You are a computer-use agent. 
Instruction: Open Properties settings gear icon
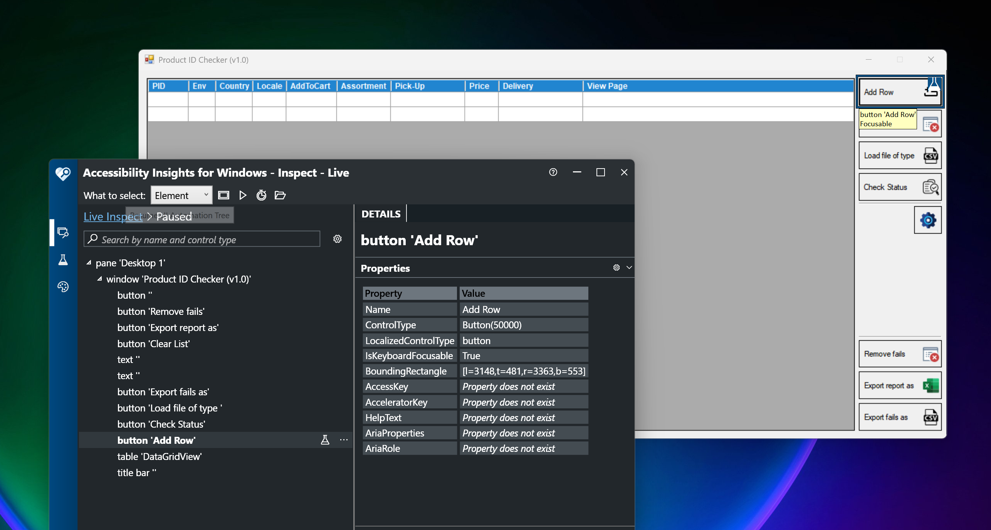coord(616,268)
